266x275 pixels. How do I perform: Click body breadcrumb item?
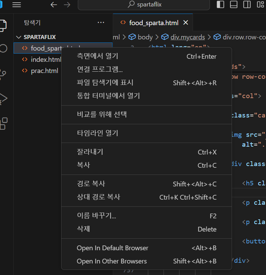(141, 37)
